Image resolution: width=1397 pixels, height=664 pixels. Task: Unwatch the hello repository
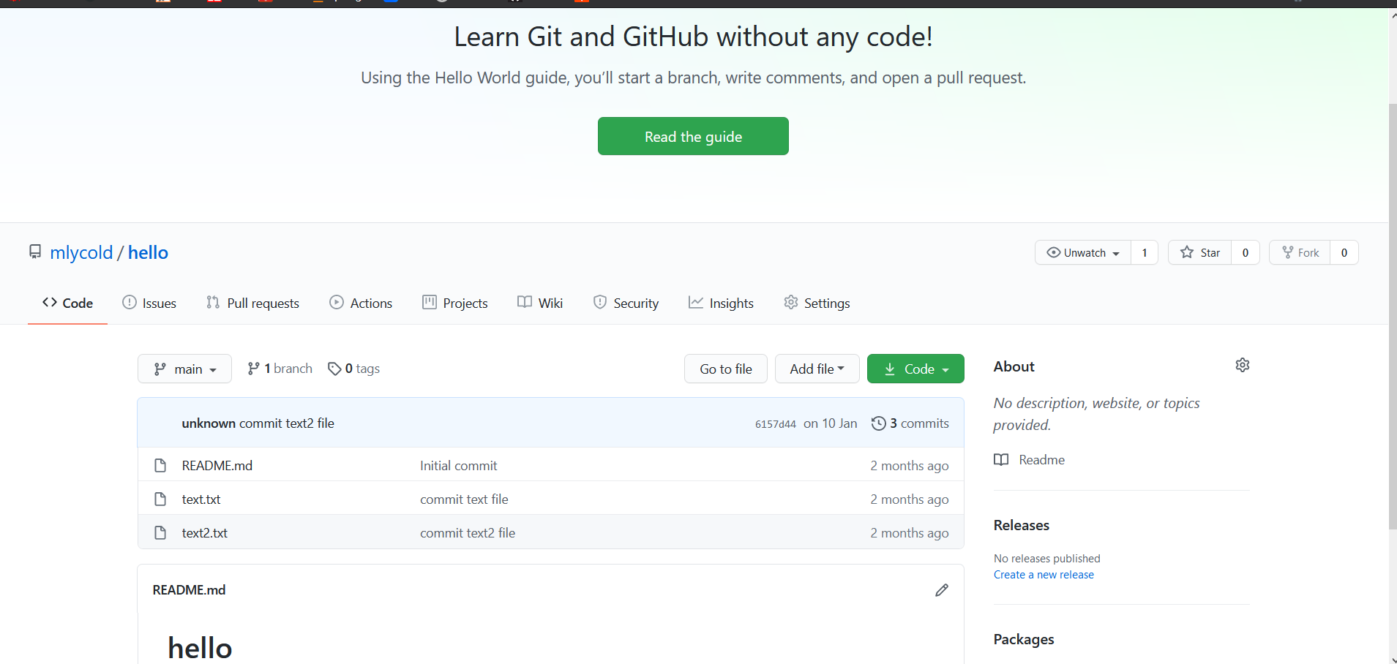coord(1083,252)
